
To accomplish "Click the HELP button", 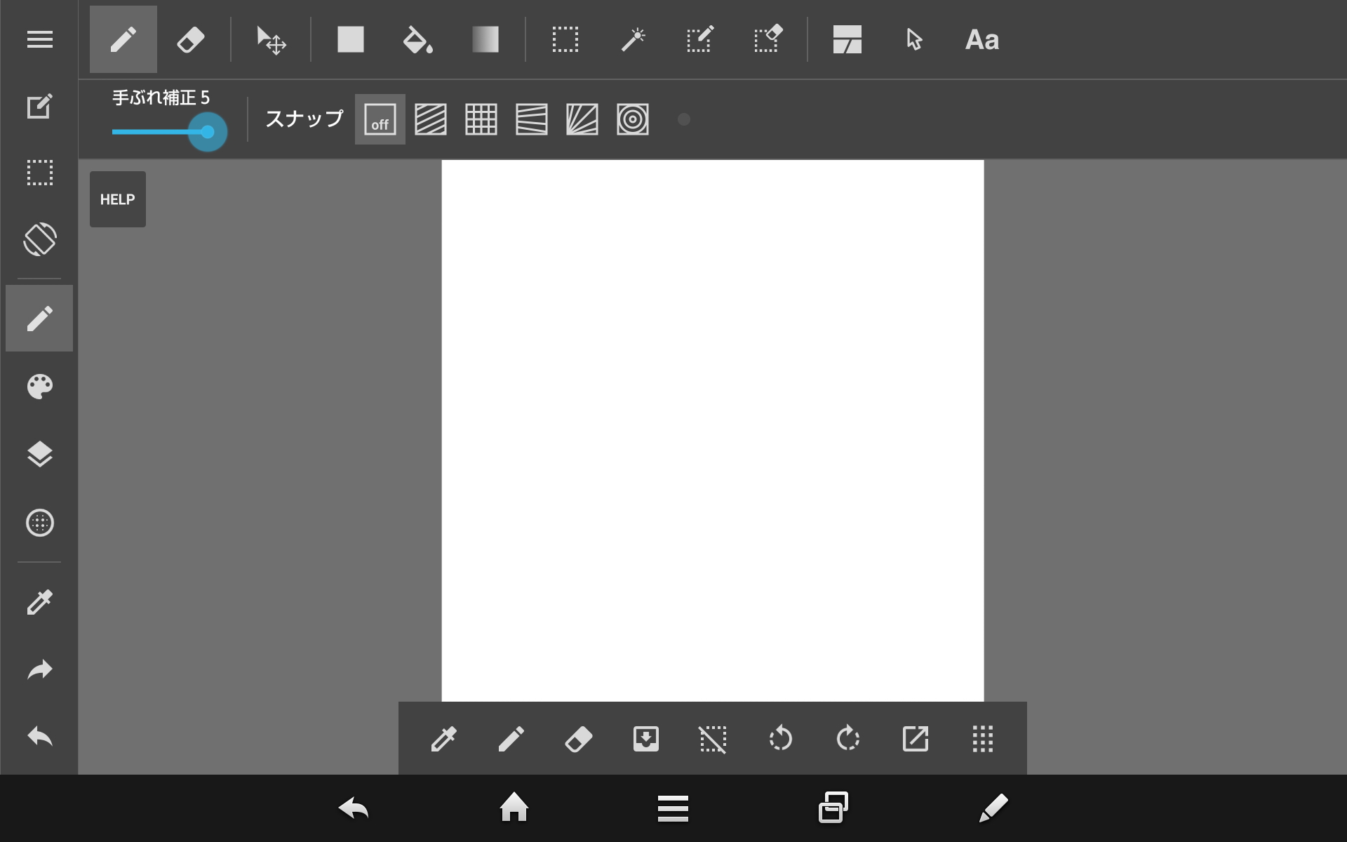I will [x=117, y=199].
